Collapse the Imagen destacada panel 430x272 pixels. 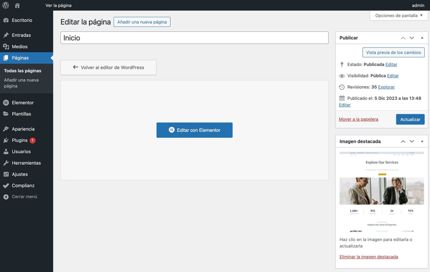pos(422,141)
